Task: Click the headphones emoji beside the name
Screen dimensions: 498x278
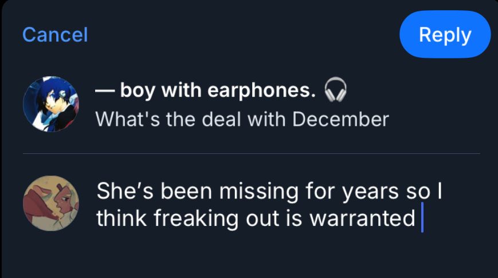Action: [336, 90]
